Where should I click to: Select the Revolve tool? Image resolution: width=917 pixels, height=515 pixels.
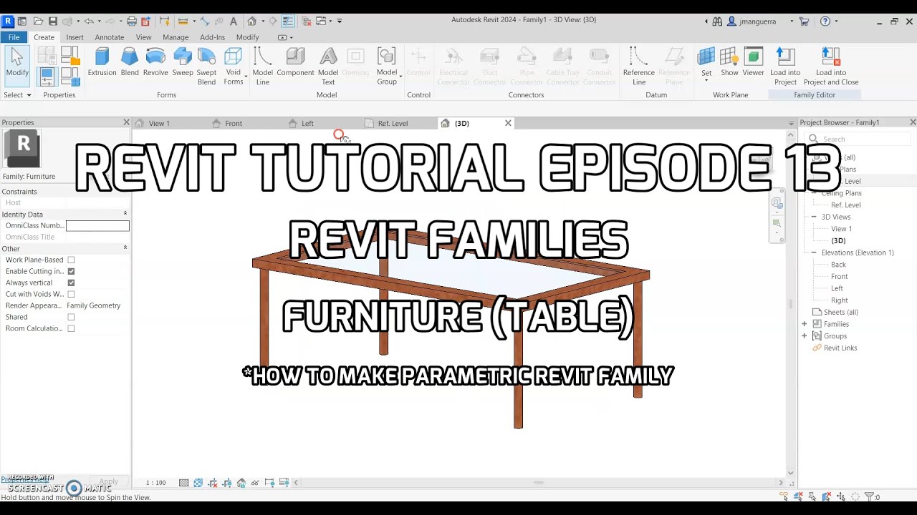tap(155, 62)
